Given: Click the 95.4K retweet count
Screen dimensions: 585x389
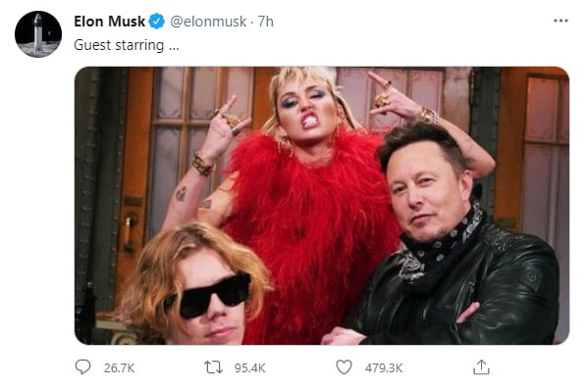Looking at the screenshot, I should tap(249, 368).
